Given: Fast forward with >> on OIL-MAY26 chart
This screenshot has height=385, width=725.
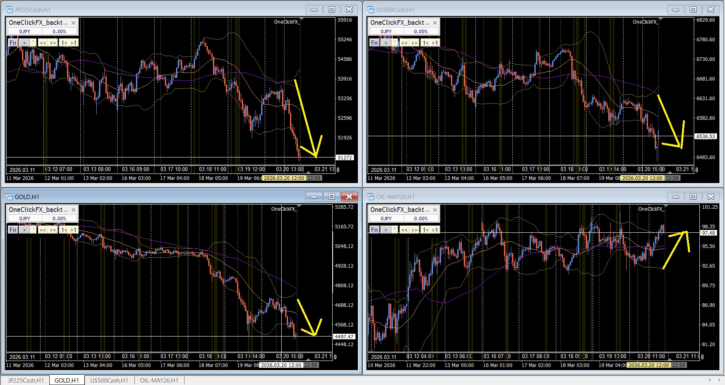Looking at the screenshot, I should [x=414, y=230].
